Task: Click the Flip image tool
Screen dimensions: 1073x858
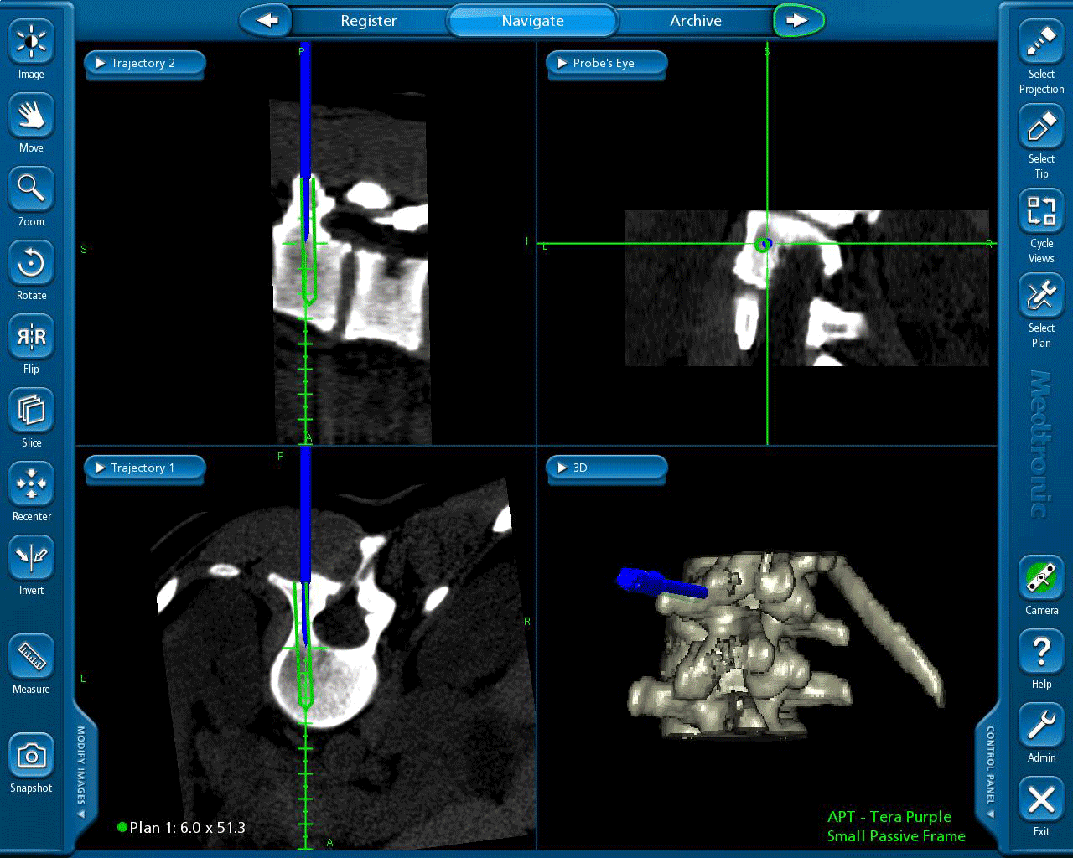Action: (31, 337)
